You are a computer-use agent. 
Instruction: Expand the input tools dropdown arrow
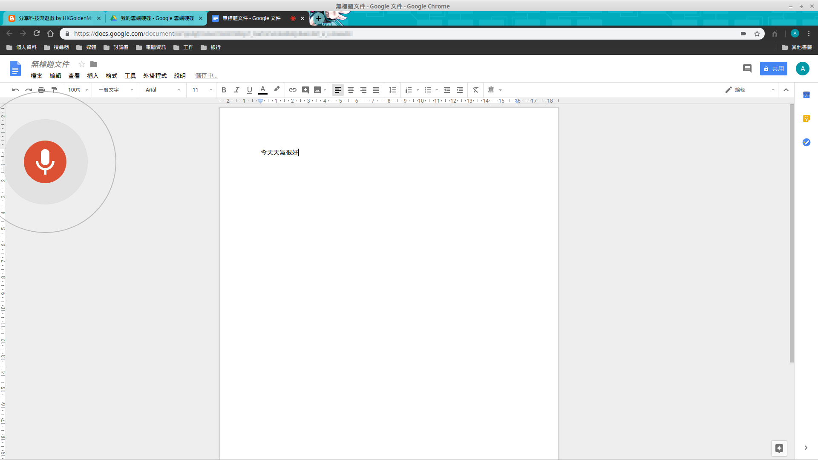[500, 90]
